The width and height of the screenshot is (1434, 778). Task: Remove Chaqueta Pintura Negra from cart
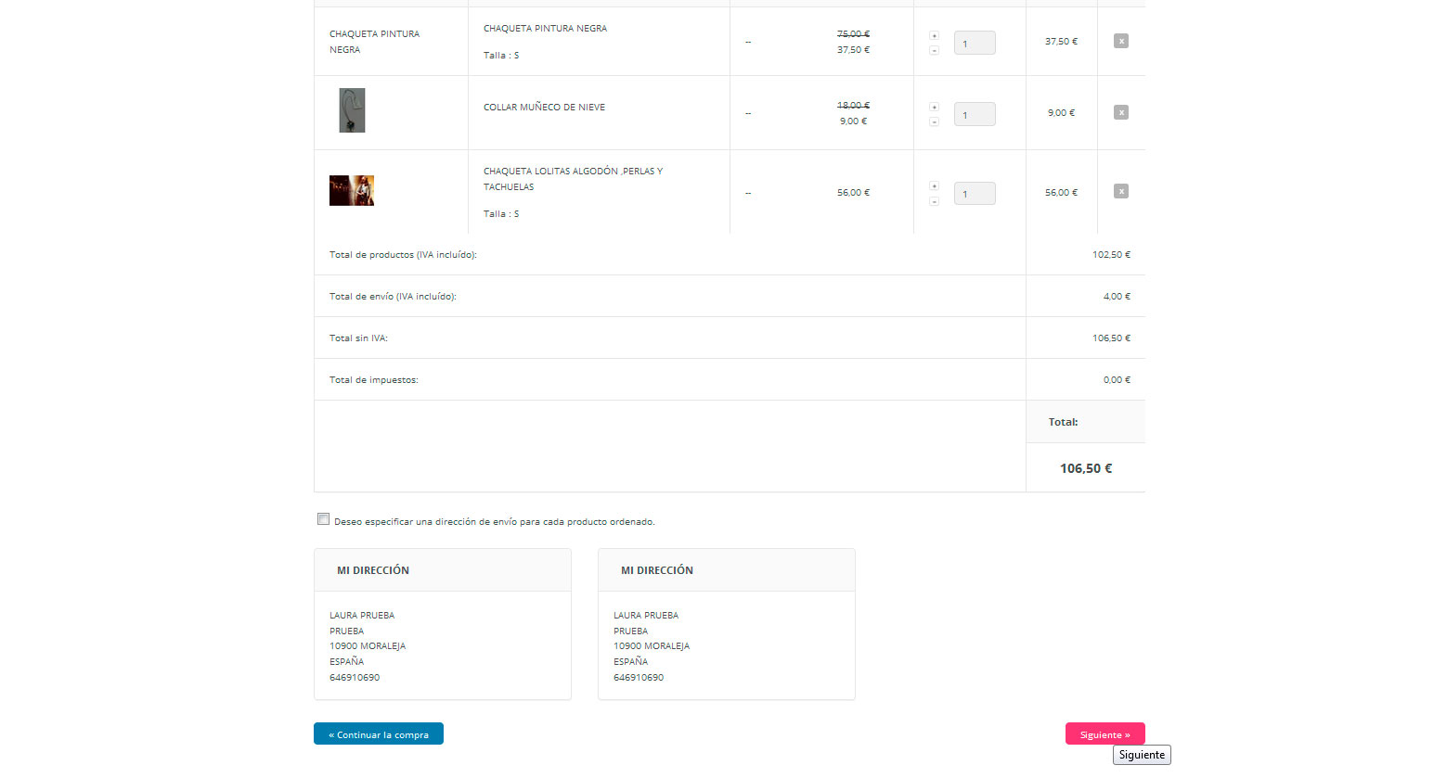[1120, 41]
